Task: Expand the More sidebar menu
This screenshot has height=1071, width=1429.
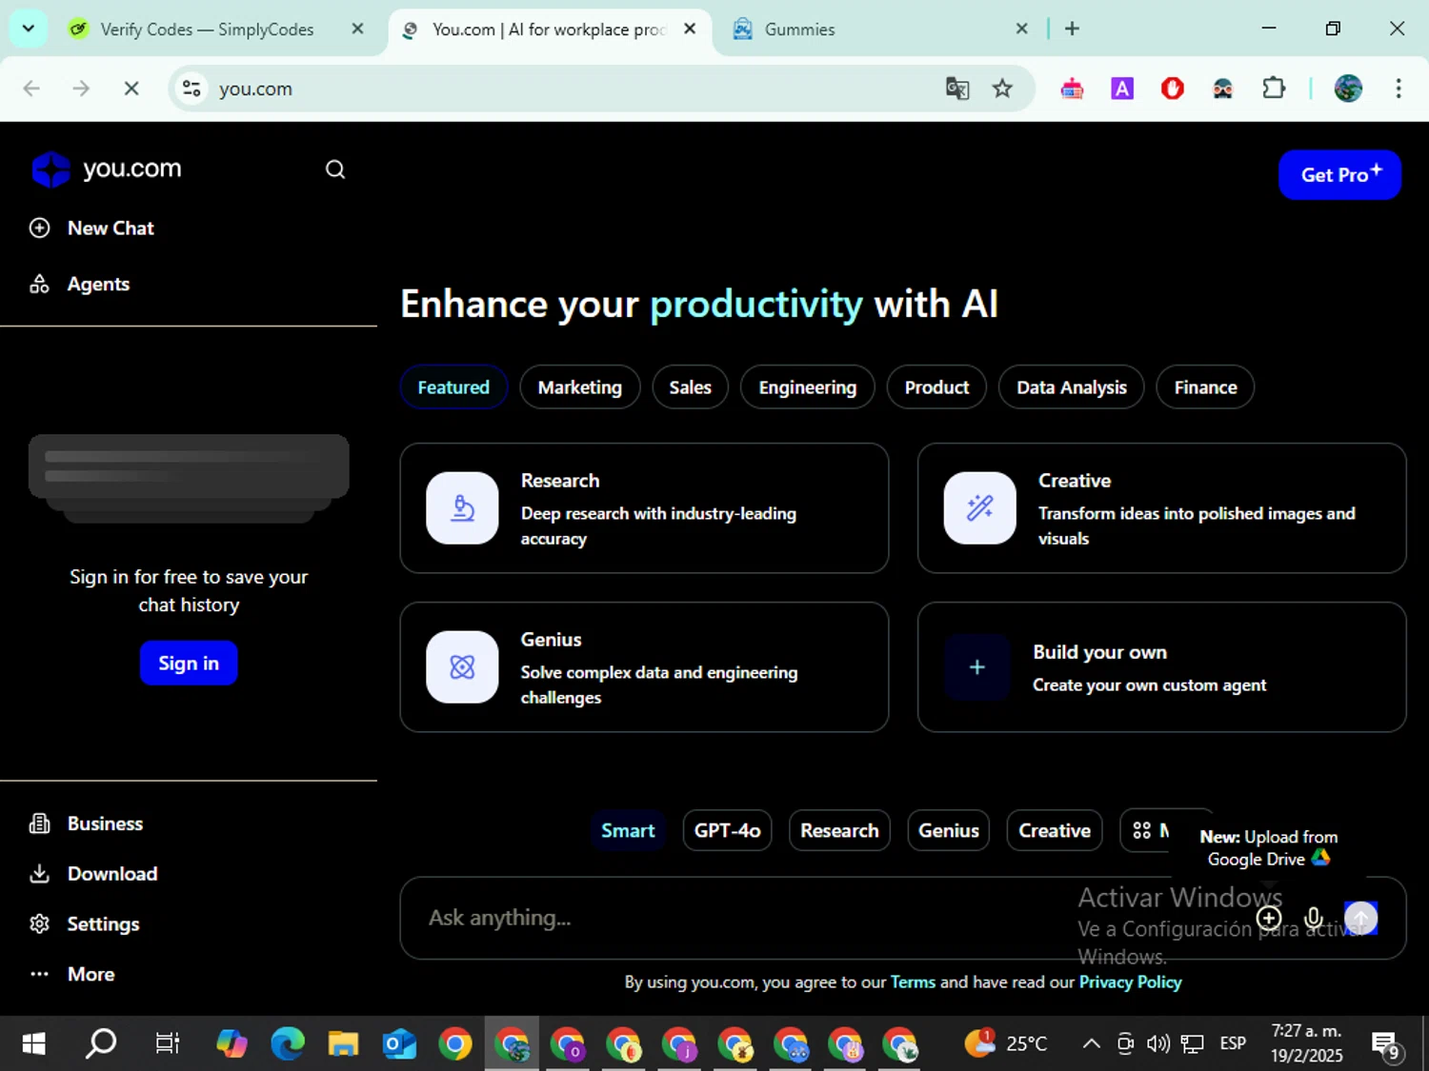Action: coord(72,974)
